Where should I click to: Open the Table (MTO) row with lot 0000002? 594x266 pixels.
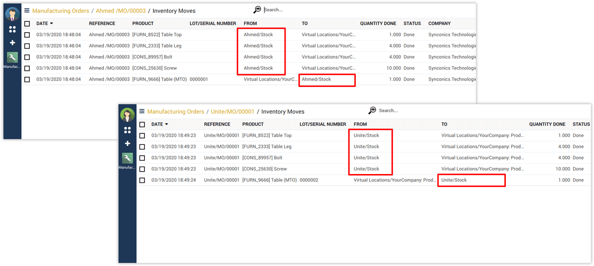coord(269,180)
